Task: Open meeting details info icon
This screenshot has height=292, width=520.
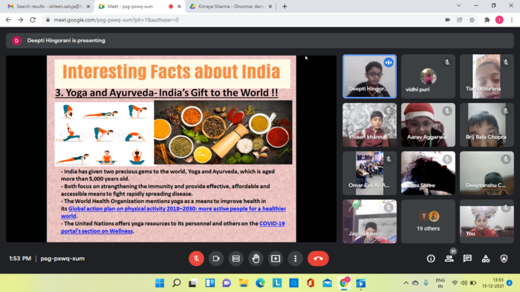Action: pyautogui.click(x=431, y=259)
